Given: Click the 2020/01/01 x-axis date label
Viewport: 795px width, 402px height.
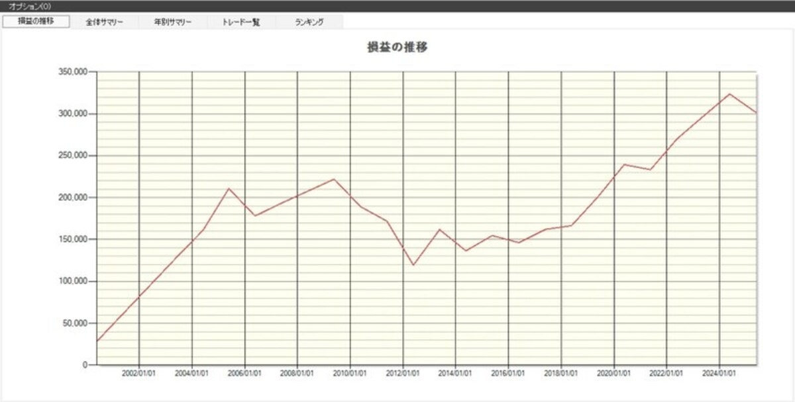Looking at the screenshot, I should 613,374.
